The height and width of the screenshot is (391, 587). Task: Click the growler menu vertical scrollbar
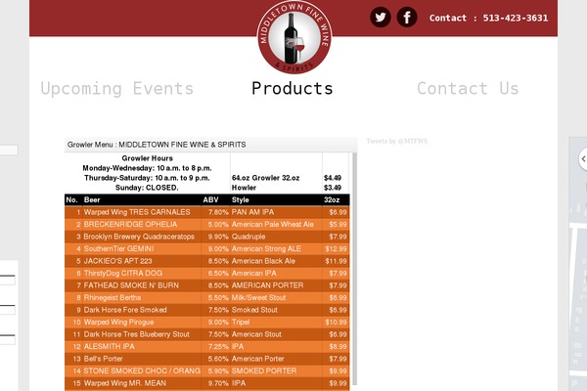click(x=354, y=268)
